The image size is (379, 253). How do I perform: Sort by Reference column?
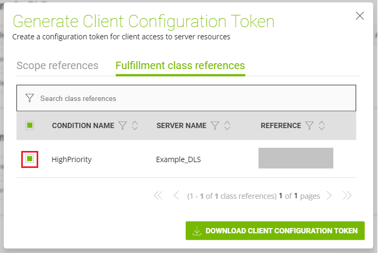tap(322, 125)
